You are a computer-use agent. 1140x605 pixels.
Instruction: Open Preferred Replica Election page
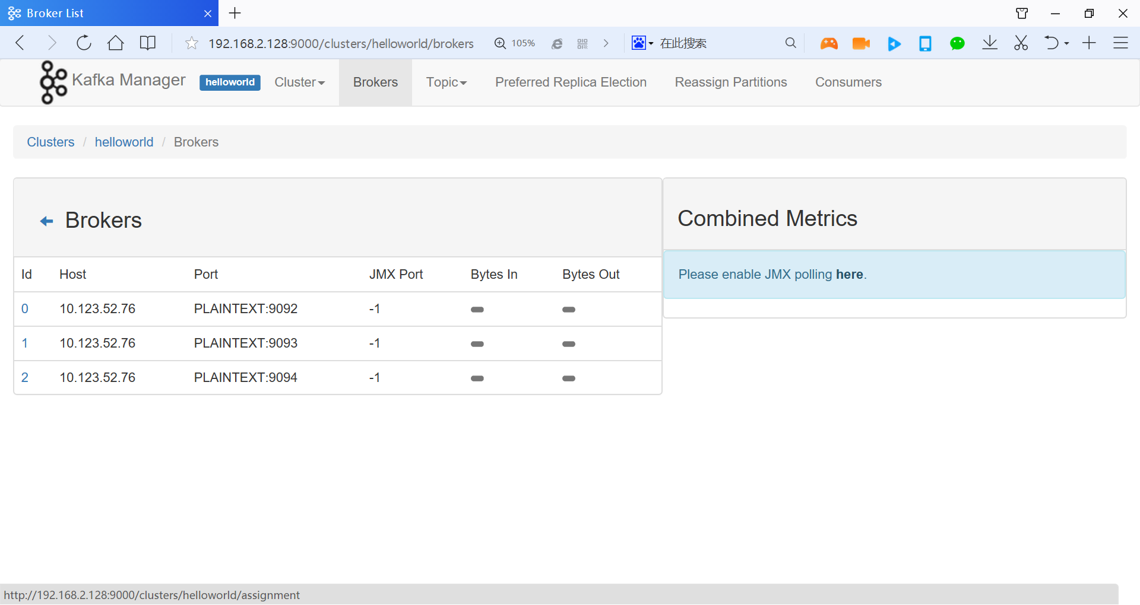point(571,82)
